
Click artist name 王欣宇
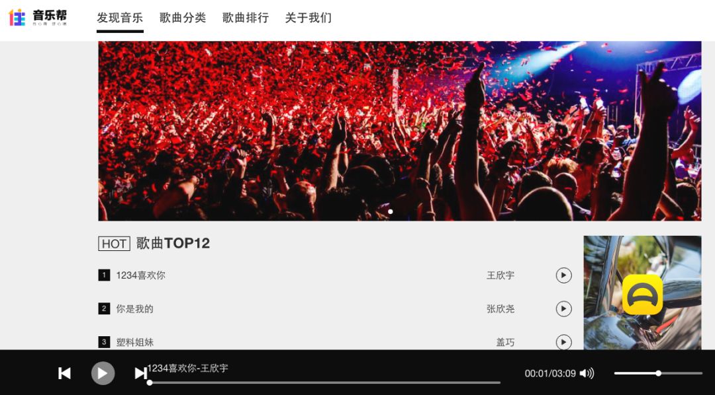click(x=501, y=275)
